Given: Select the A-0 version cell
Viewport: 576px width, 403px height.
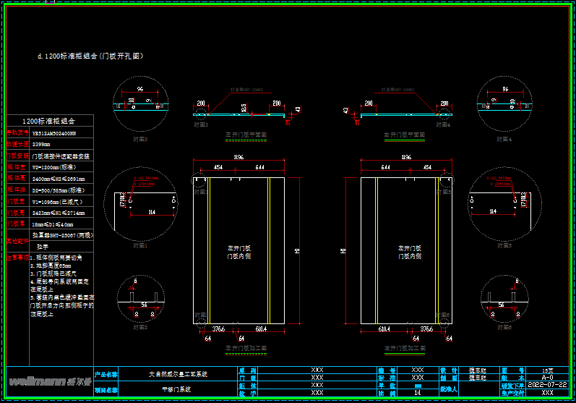Looking at the screenshot, I should click(547, 377).
